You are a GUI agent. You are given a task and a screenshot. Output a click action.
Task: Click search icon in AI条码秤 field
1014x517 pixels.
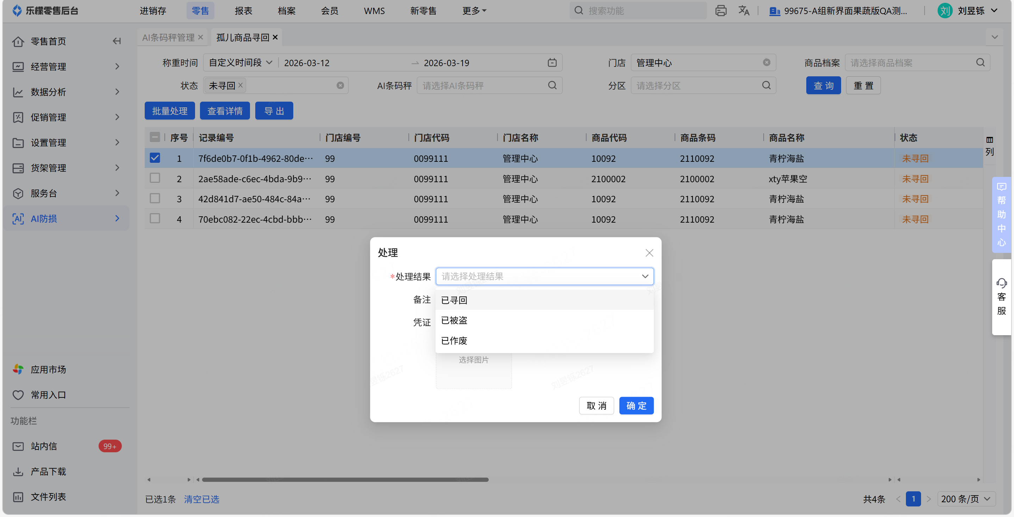(552, 85)
